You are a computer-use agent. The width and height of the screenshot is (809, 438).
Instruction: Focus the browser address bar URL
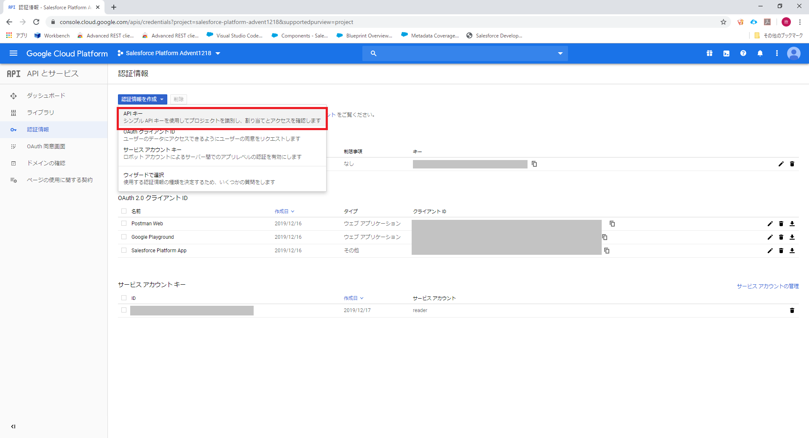pyautogui.click(x=206, y=22)
